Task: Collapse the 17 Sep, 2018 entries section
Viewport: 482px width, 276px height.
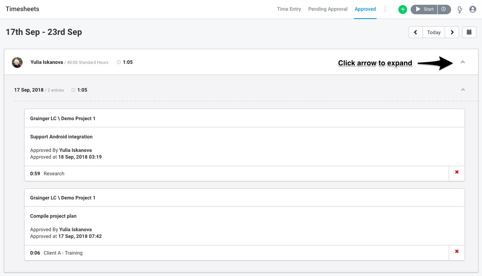Action: tap(463, 90)
